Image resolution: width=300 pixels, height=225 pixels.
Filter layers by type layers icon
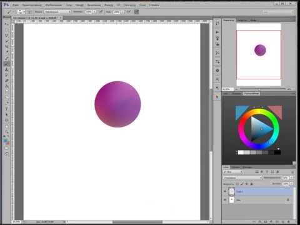pyautogui.click(x=267, y=172)
